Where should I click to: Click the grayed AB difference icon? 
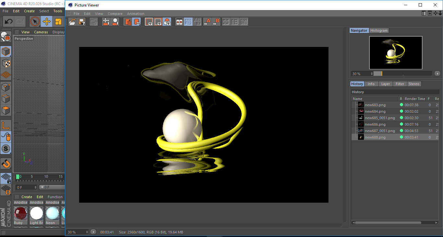tap(235, 22)
